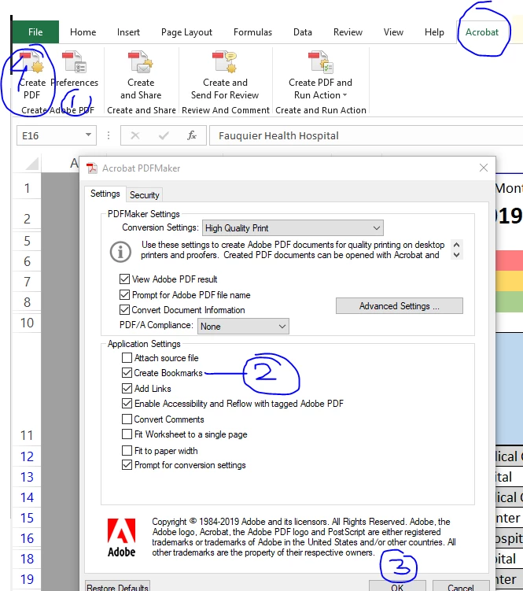Select row 18 header in worksheet
Viewport: 523px width, 591px height.
pyautogui.click(x=27, y=559)
